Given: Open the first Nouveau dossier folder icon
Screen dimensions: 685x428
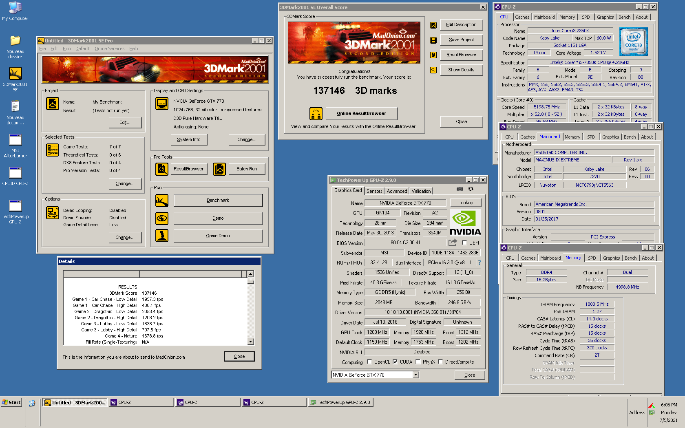Looking at the screenshot, I should pyautogui.click(x=15, y=47).
